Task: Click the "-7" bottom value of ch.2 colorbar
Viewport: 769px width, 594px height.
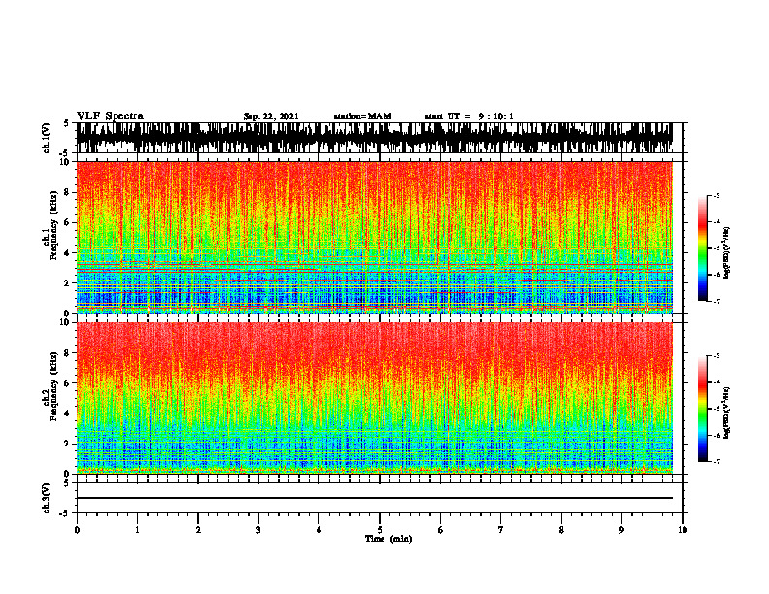Action: tap(716, 461)
